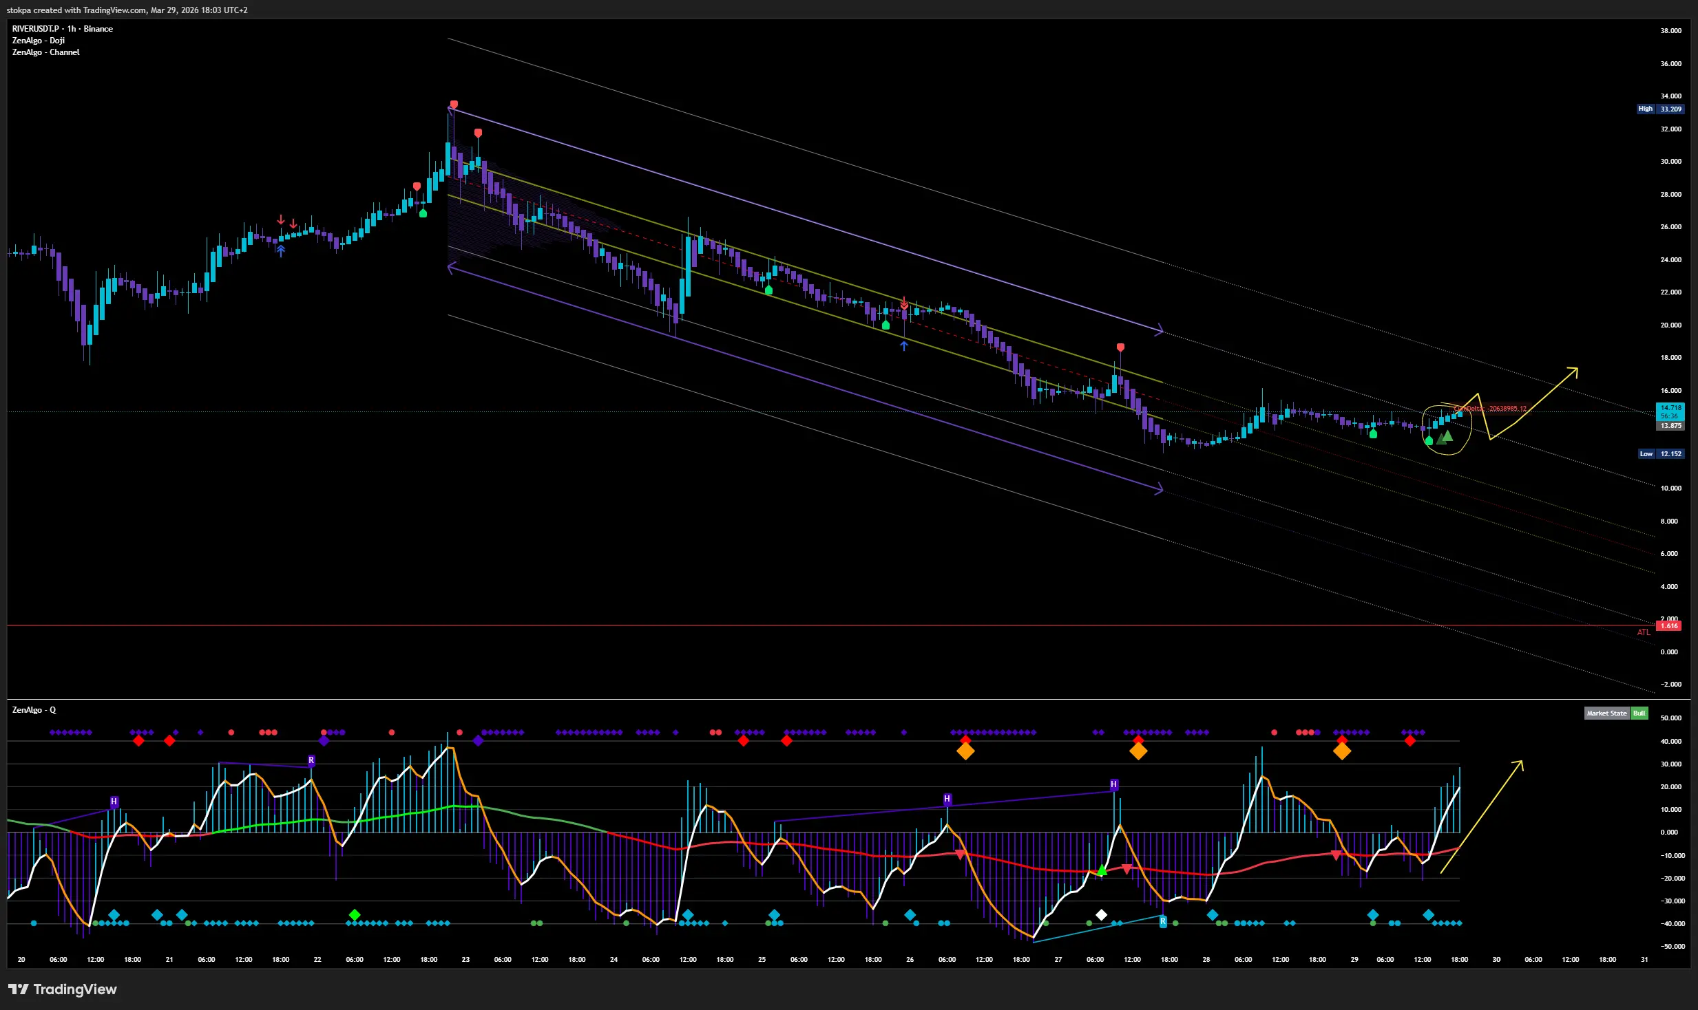Click the red ATL 1.616 price tag
Image resolution: width=1698 pixels, height=1010 pixels.
[1669, 626]
